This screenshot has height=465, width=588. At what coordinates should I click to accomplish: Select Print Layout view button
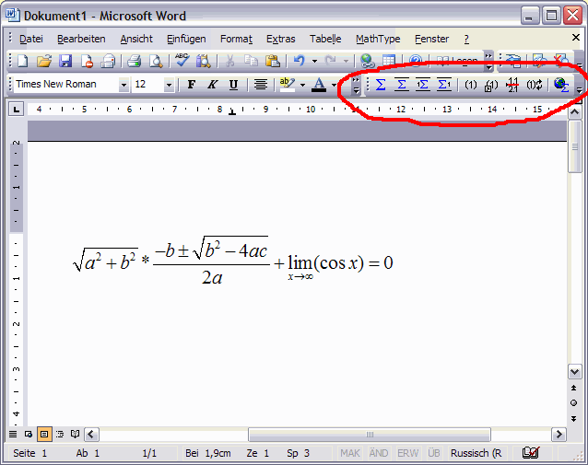point(44,435)
